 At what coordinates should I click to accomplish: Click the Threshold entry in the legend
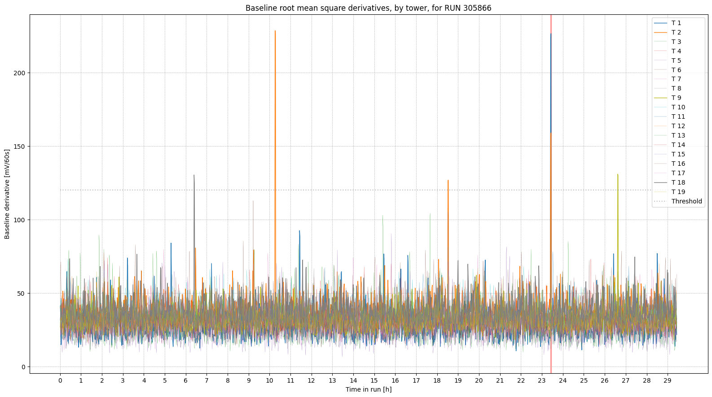click(686, 201)
